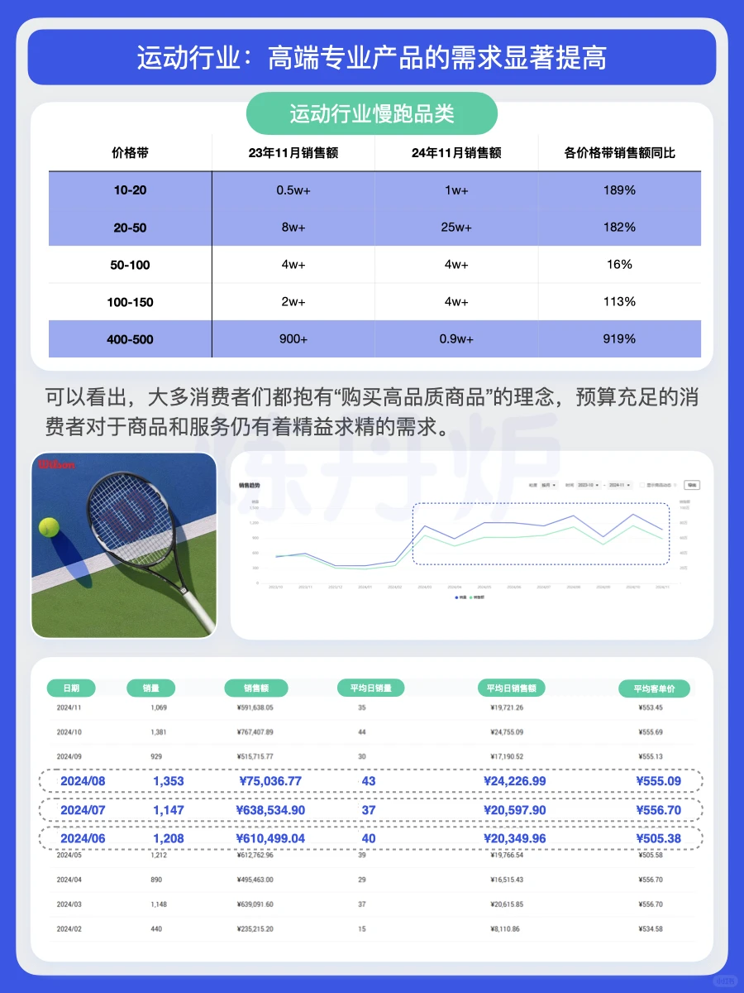Select the 销量 column header pill
Screen dimensions: 744x993
pyautogui.click(x=149, y=688)
